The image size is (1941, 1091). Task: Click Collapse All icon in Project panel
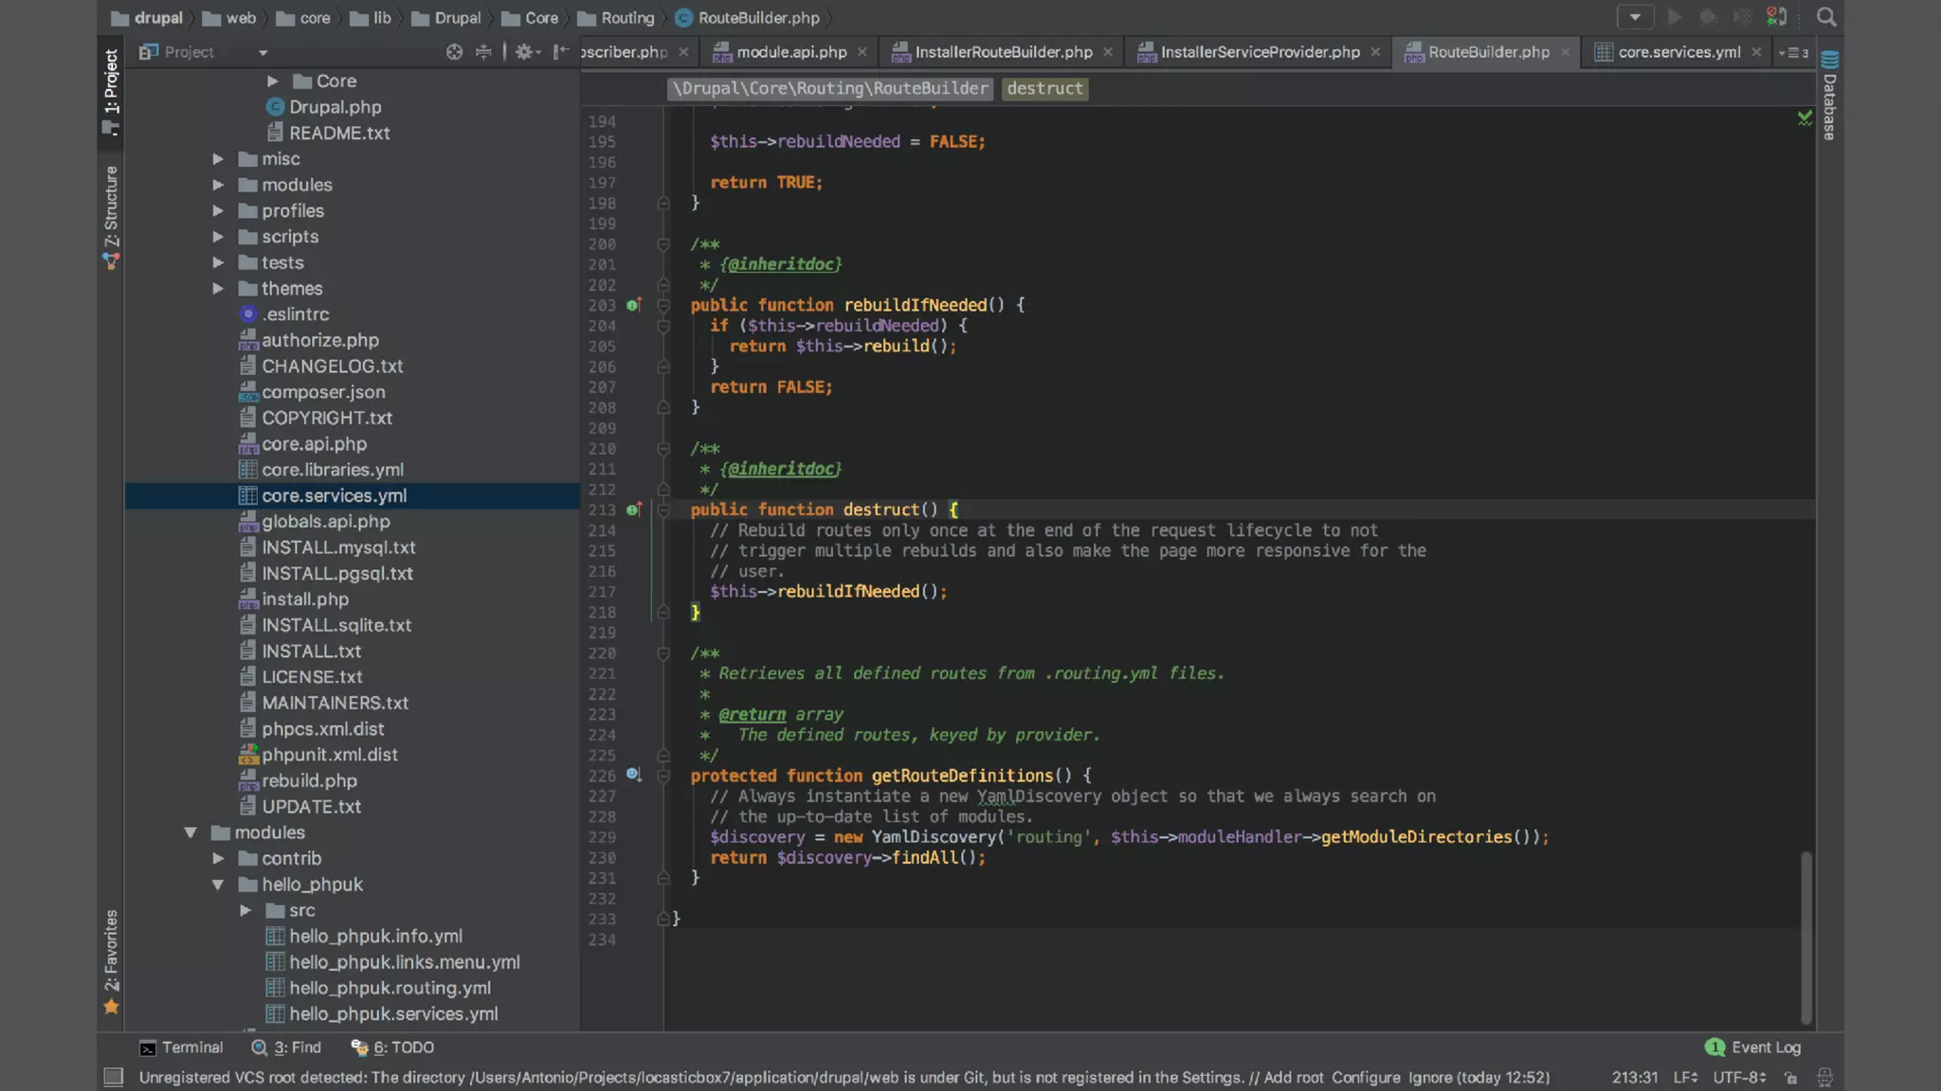[483, 52]
